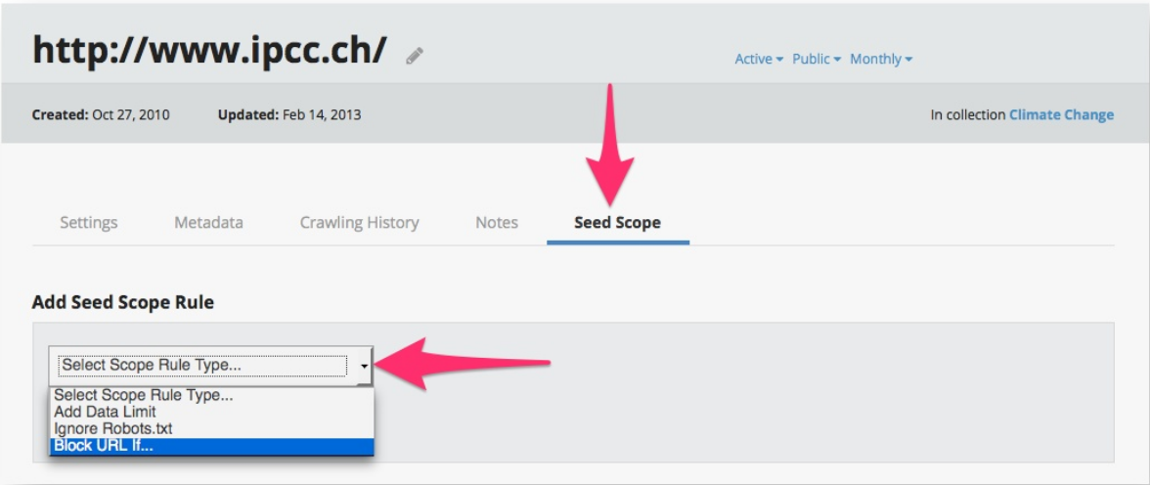1150x485 pixels.
Task: Choose the 'Select Scope Rule Type...' list option
Action: [x=144, y=396]
